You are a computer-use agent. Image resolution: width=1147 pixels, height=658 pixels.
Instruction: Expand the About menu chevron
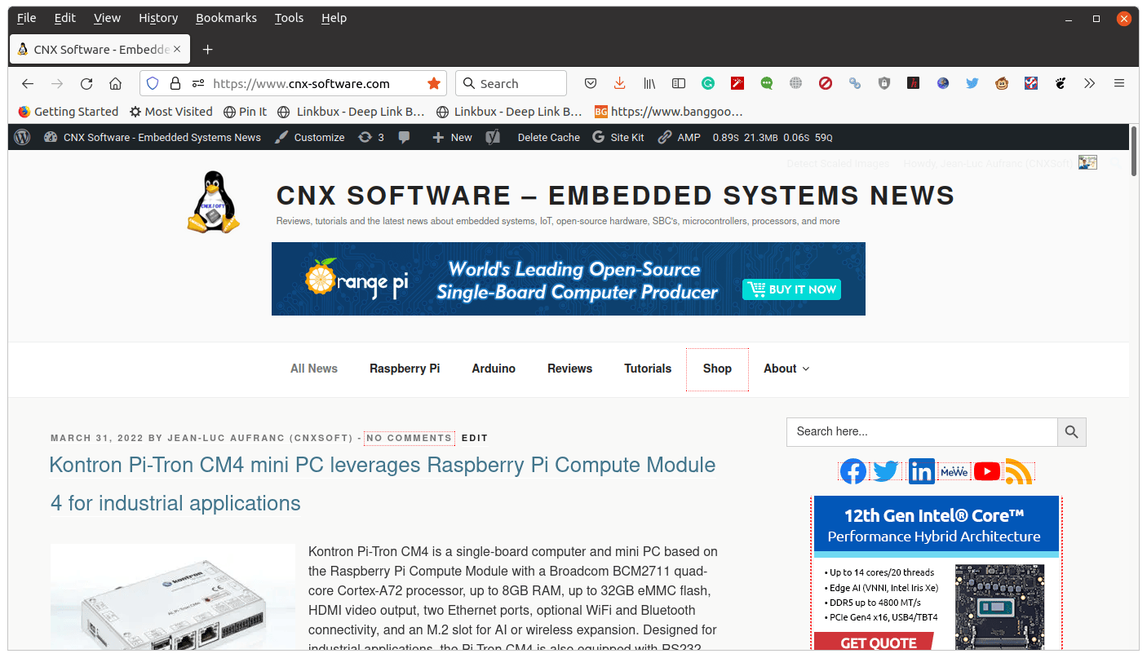(x=806, y=369)
